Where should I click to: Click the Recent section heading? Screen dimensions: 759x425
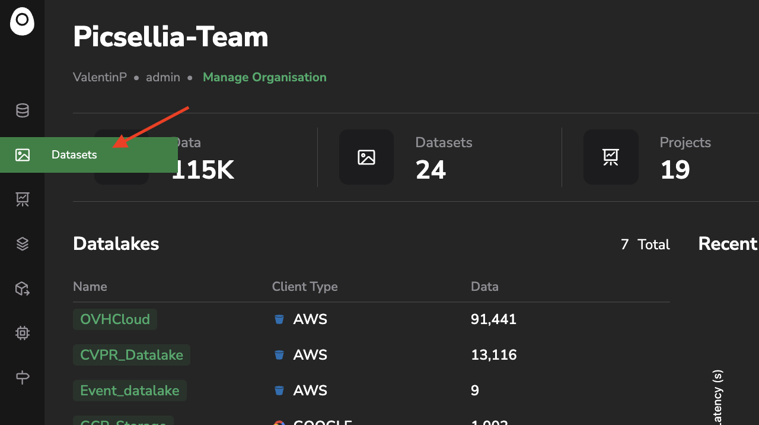click(728, 243)
